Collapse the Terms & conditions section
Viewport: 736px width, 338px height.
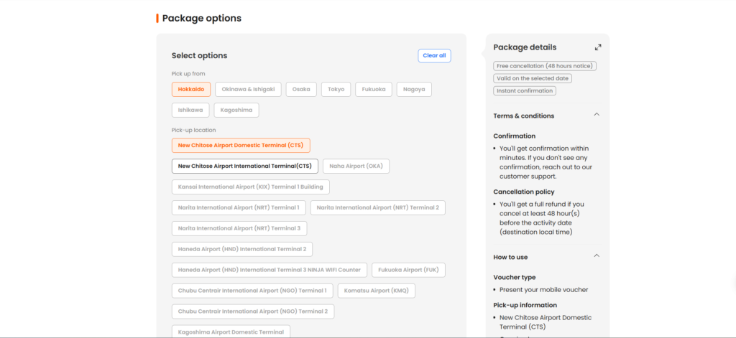(x=597, y=115)
